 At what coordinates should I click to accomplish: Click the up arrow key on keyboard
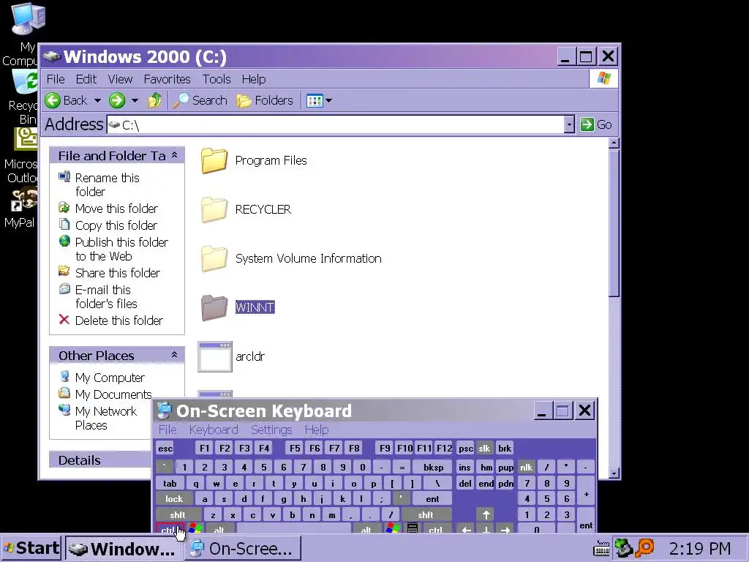coord(486,514)
